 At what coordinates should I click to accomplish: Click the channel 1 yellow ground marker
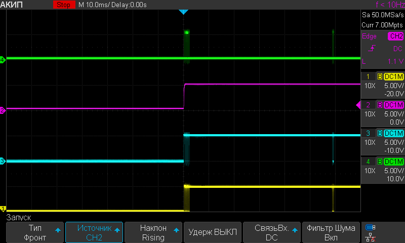[x=3, y=209]
